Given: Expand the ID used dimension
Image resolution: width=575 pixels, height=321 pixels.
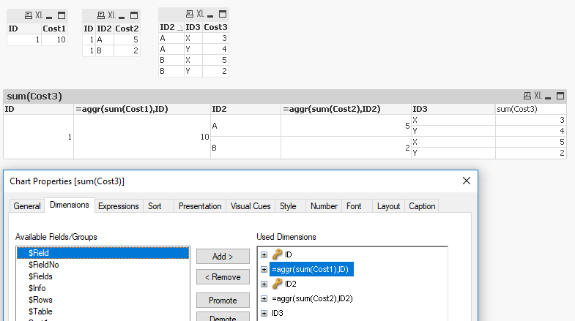Looking at the screenshot, I should 264,254.
